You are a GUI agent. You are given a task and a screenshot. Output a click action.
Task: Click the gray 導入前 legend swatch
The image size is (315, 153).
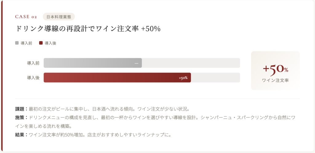[17, 43]
